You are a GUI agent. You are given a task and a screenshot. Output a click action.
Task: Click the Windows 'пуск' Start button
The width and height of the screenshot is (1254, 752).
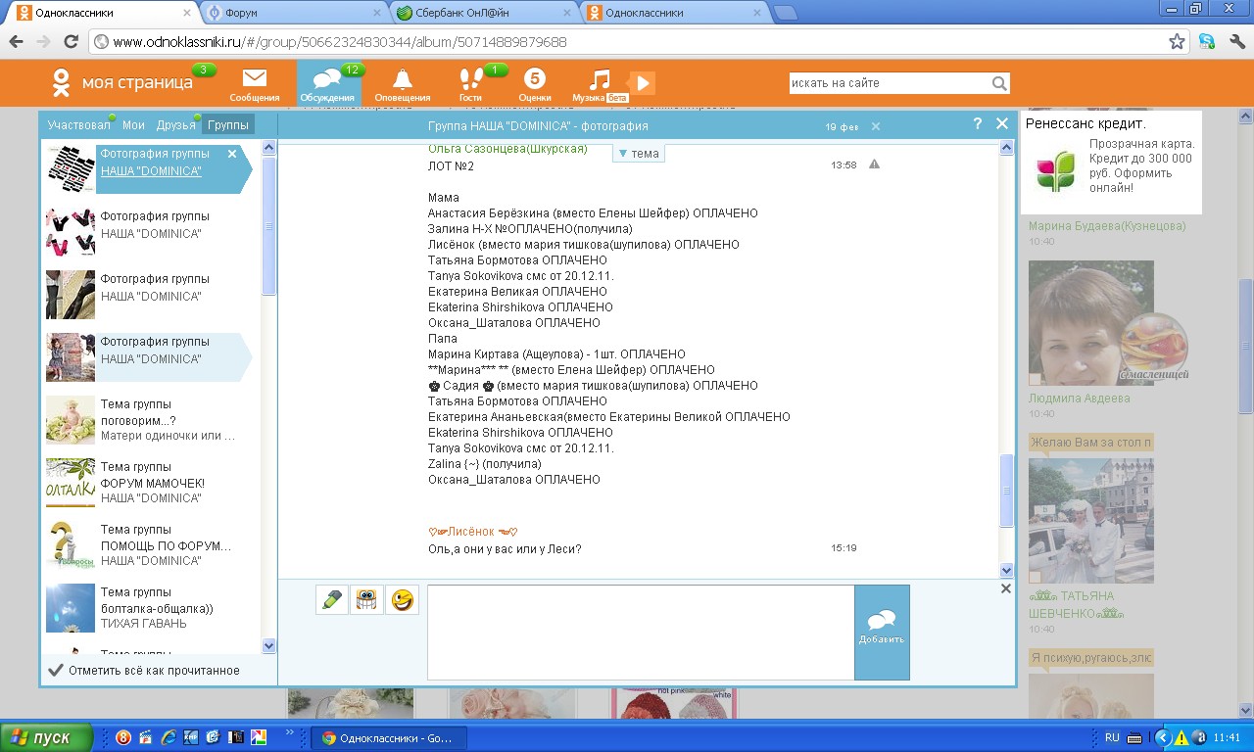click(x=47, y=737)
